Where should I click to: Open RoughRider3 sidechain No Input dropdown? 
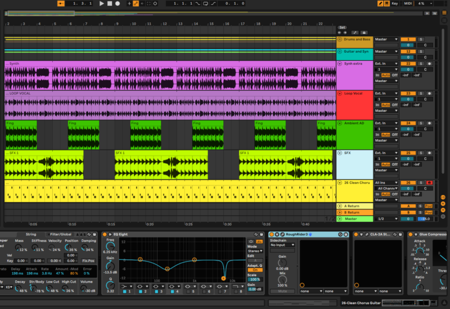(x=282, y=245)
